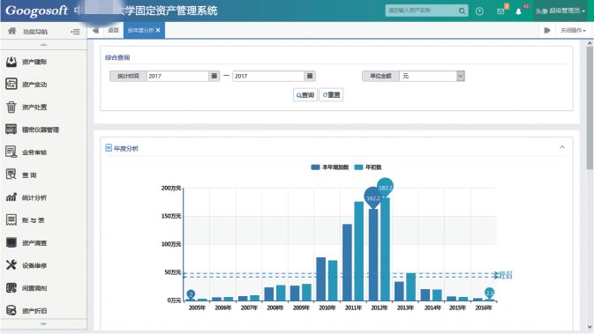Click the 182.2 max marker bubble

pos(386,187)
